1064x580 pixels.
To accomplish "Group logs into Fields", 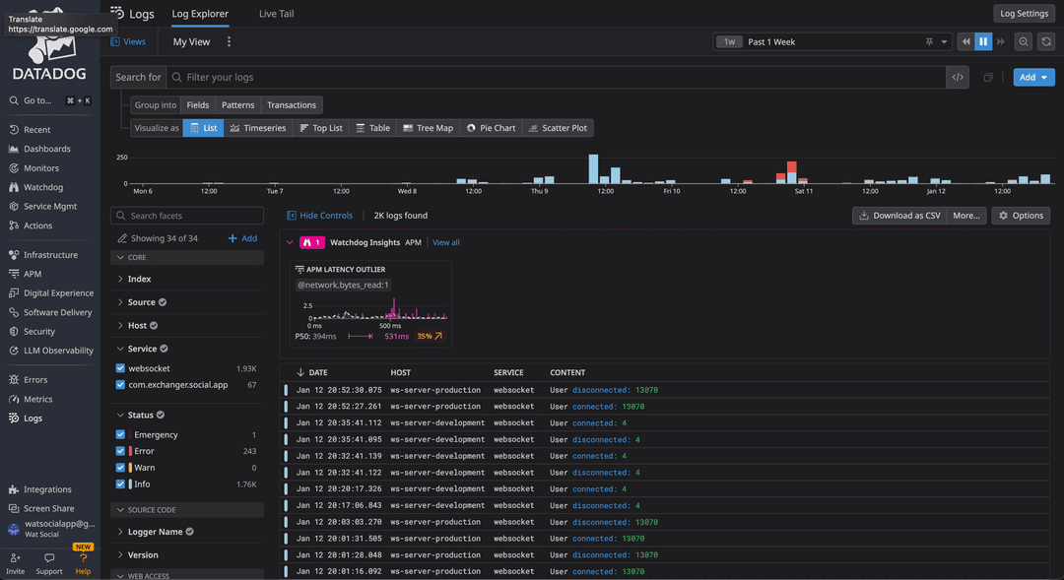I will (198, 105).
